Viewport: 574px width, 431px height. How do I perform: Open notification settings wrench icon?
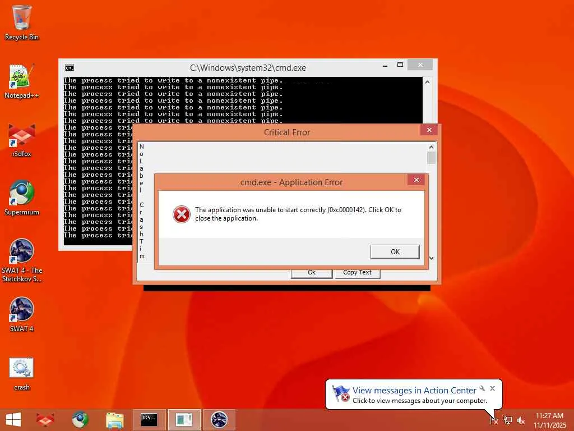(482, 388)
